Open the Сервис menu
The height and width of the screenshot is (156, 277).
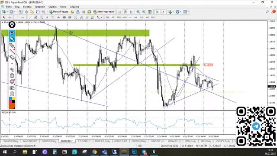click(x=52, y=7)
